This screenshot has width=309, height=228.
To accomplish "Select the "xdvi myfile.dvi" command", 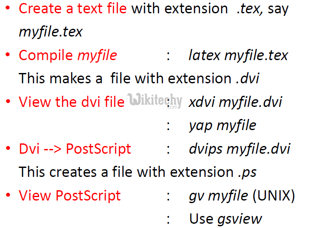I will [x=235, y=102].
